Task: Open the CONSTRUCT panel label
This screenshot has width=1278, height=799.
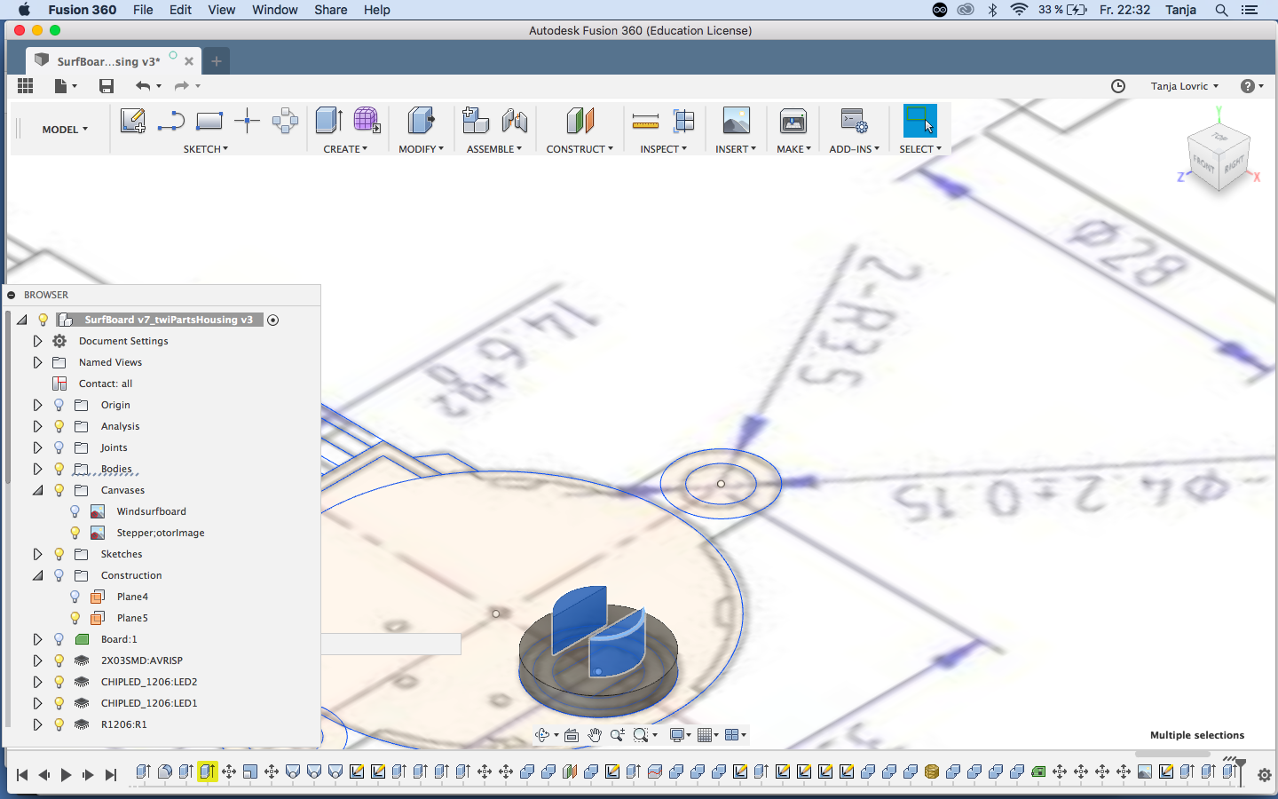Action: (580, 149)
